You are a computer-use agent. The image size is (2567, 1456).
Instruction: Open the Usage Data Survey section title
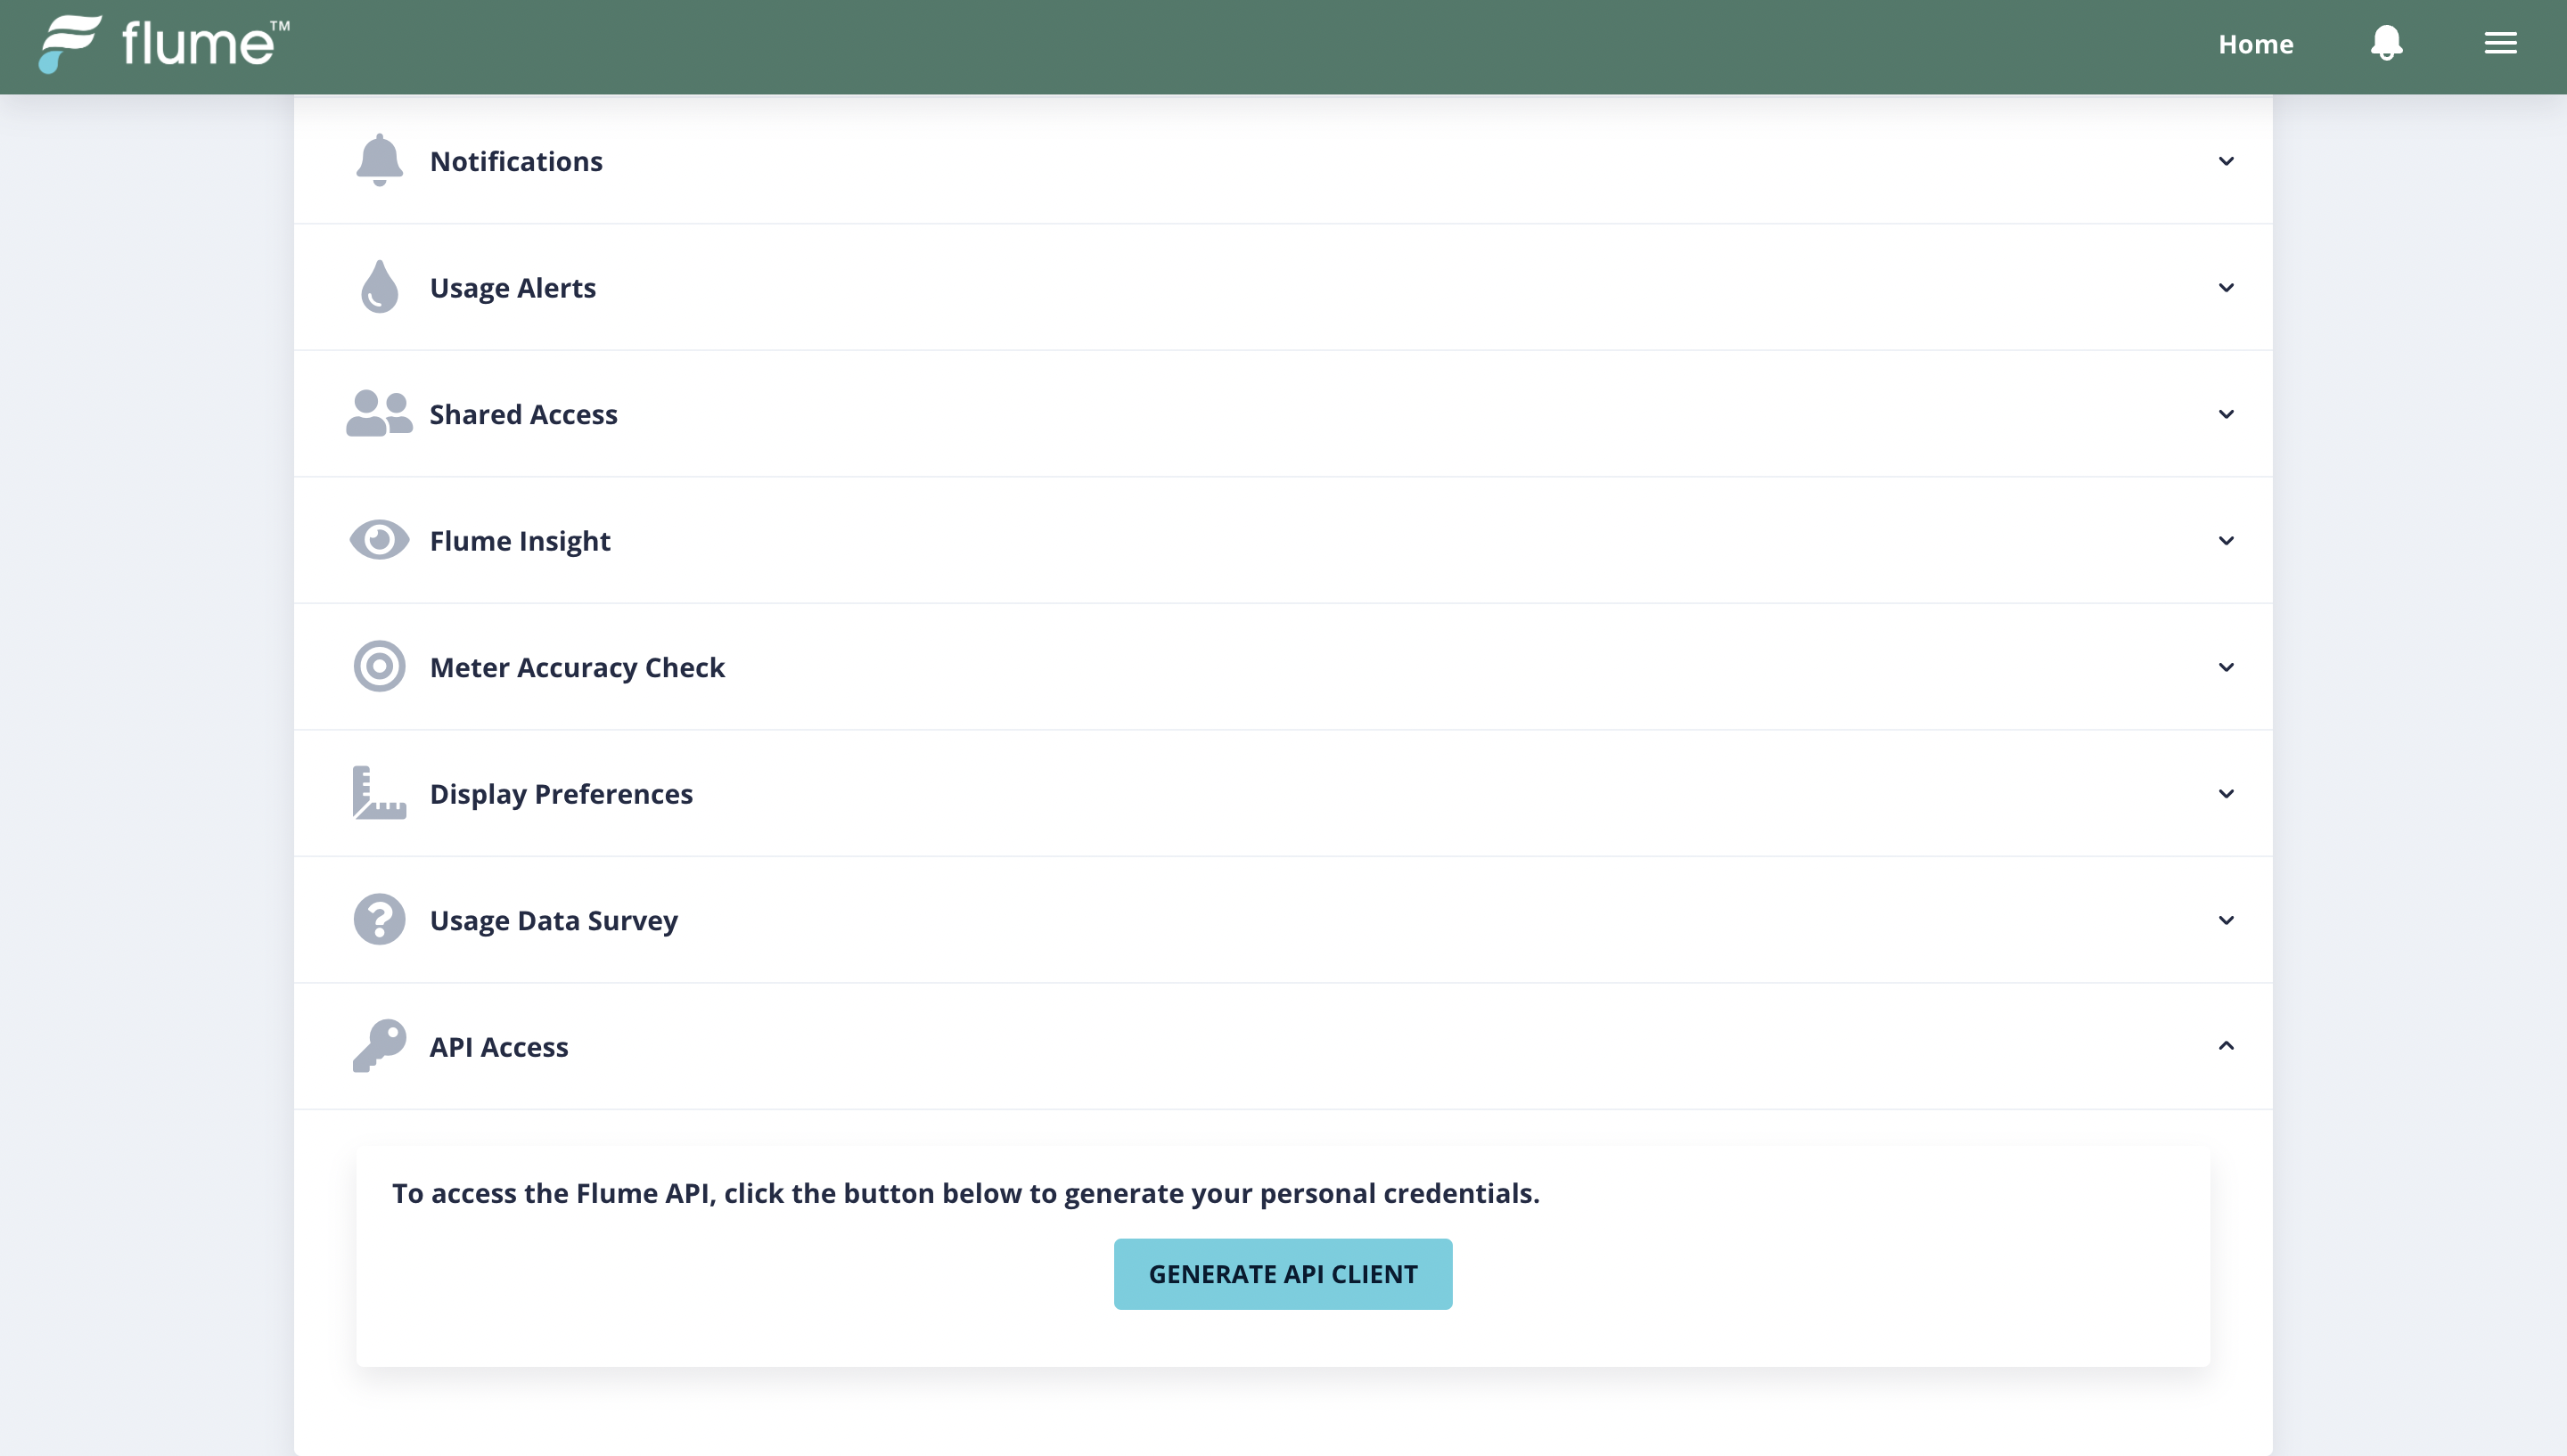click(553, 920)
